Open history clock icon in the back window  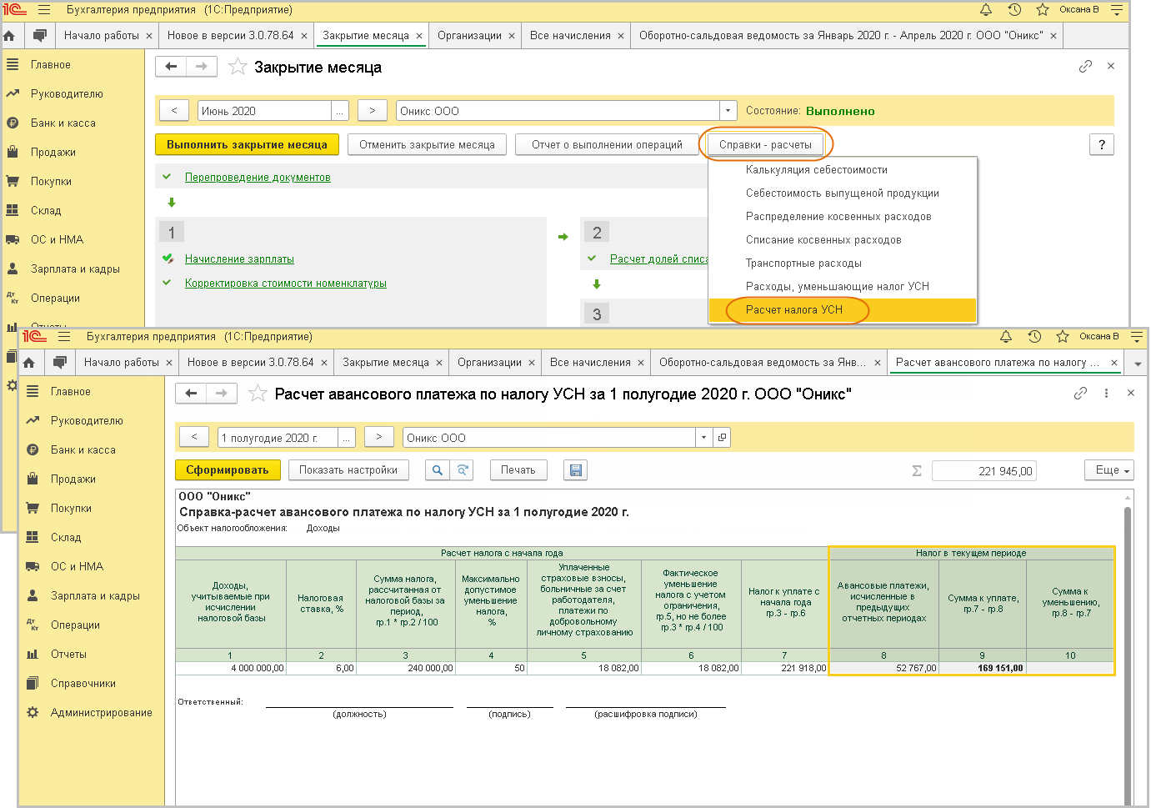pos(1014,10)
